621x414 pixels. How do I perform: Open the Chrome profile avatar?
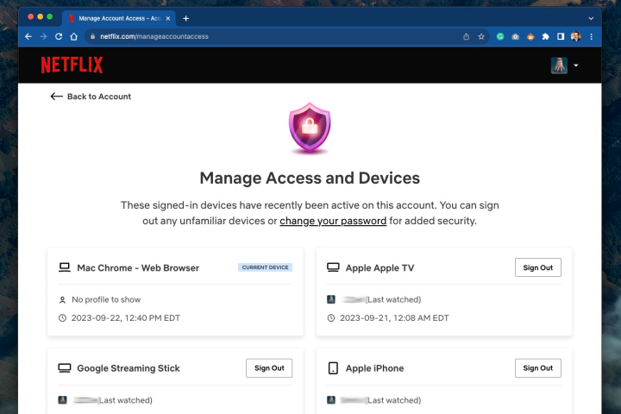pos(576,36)
